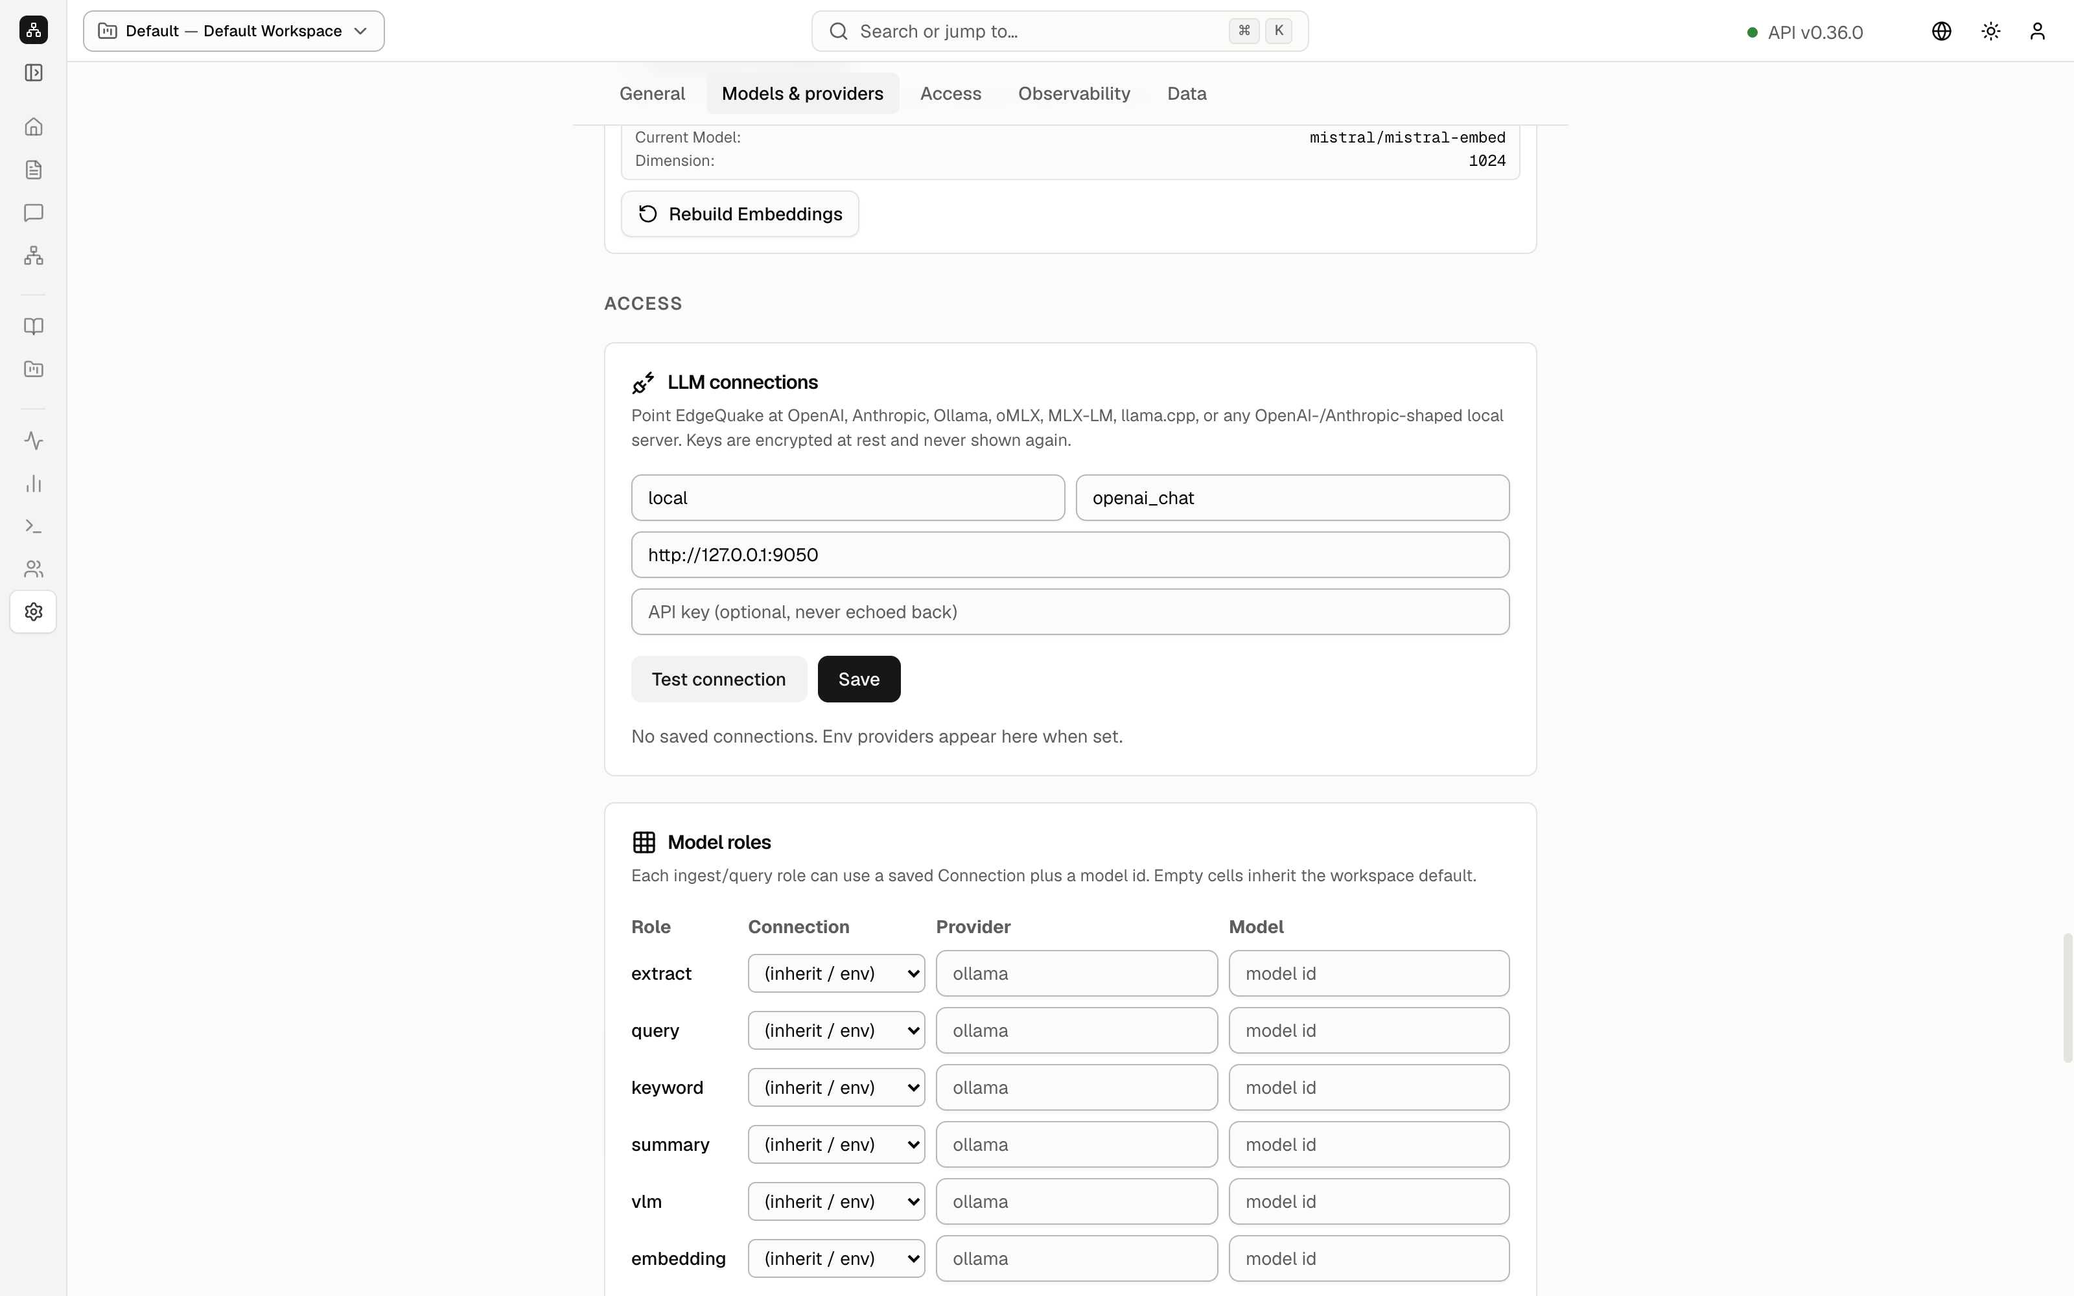Screen dimensions: 2074x1296
Task: Open the activity pulse icon in sidebar
Action: (x=34, y=441)
